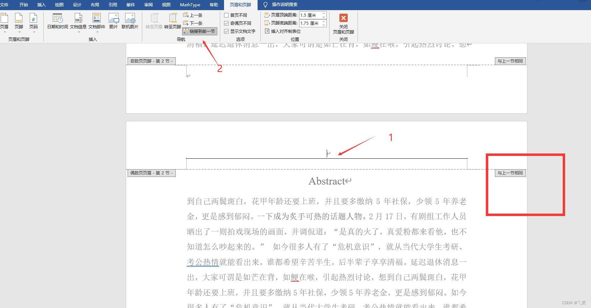The height and width of the screenshot is (308, 591).
Task: Open the 文件 File tab
Action: click(4, 5)
